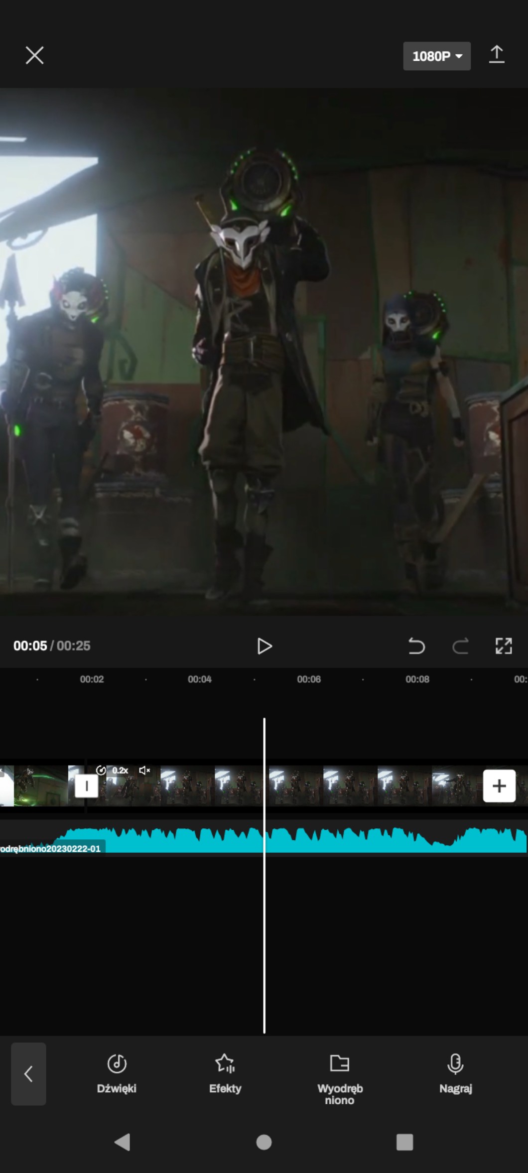Expand preview to fullscreen
Image resolution: width=528 pixels, height=1173 pixels.
[x=504, y=646]
